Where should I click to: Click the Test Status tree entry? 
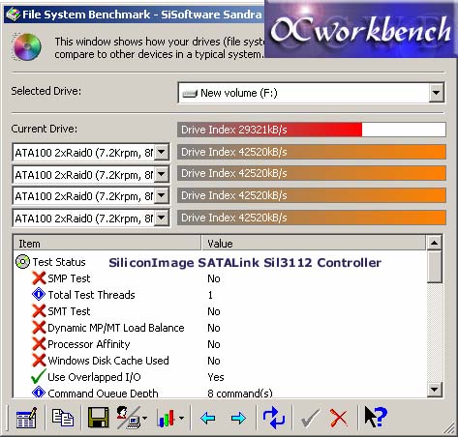click(59, 262)
